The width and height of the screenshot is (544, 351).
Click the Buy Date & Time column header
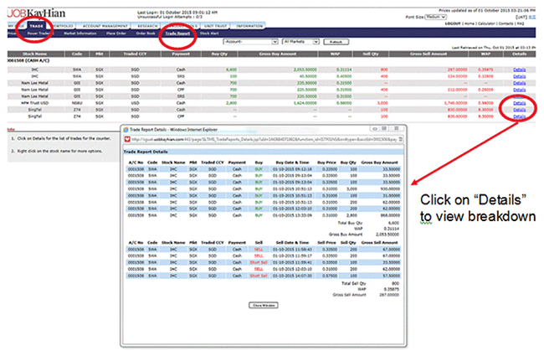pyautogui.click(x=292, y=163)
